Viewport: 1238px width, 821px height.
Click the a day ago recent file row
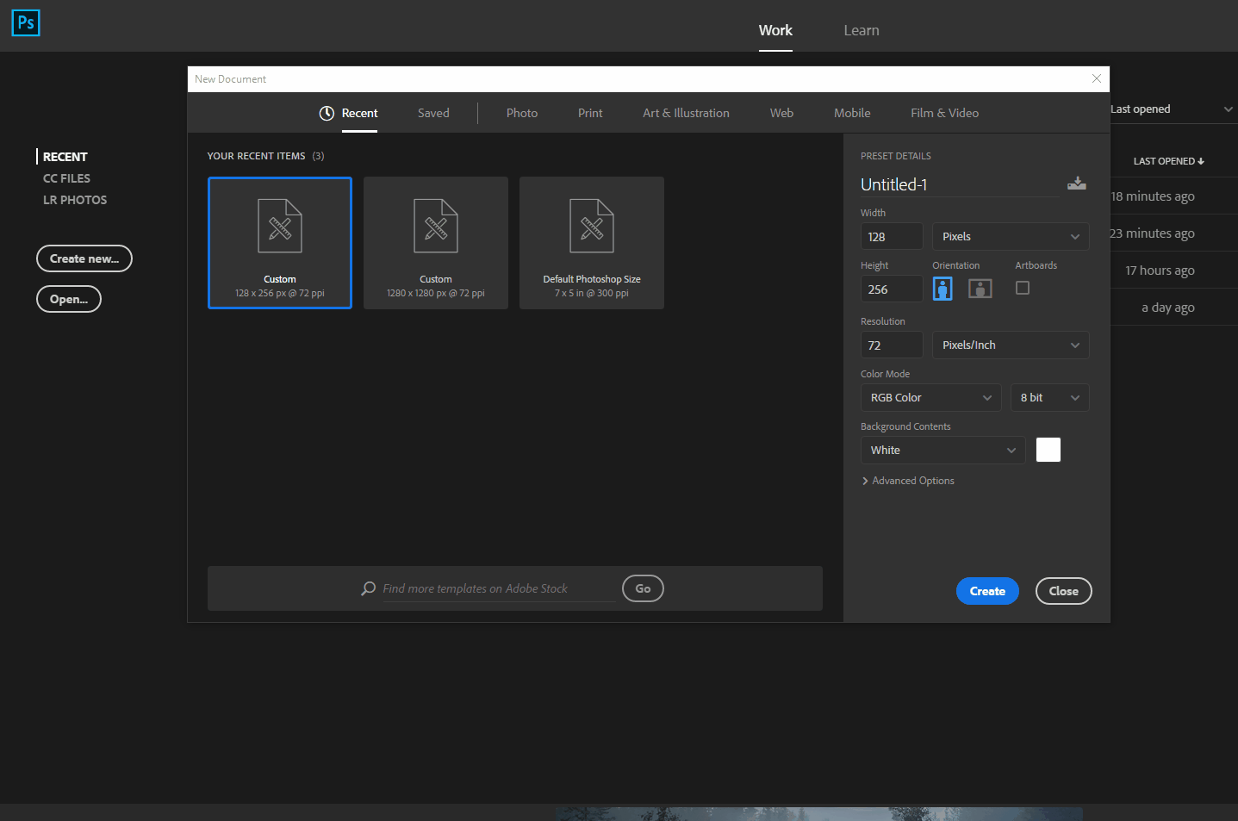pos(1173,307)
